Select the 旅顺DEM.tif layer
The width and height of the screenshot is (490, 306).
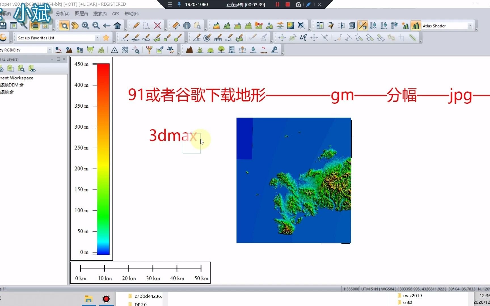point(12,85)
